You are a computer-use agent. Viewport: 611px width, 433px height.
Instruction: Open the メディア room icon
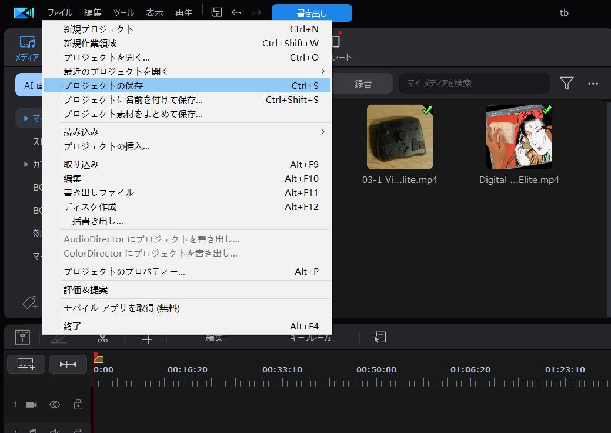click(x=26, y=48)
